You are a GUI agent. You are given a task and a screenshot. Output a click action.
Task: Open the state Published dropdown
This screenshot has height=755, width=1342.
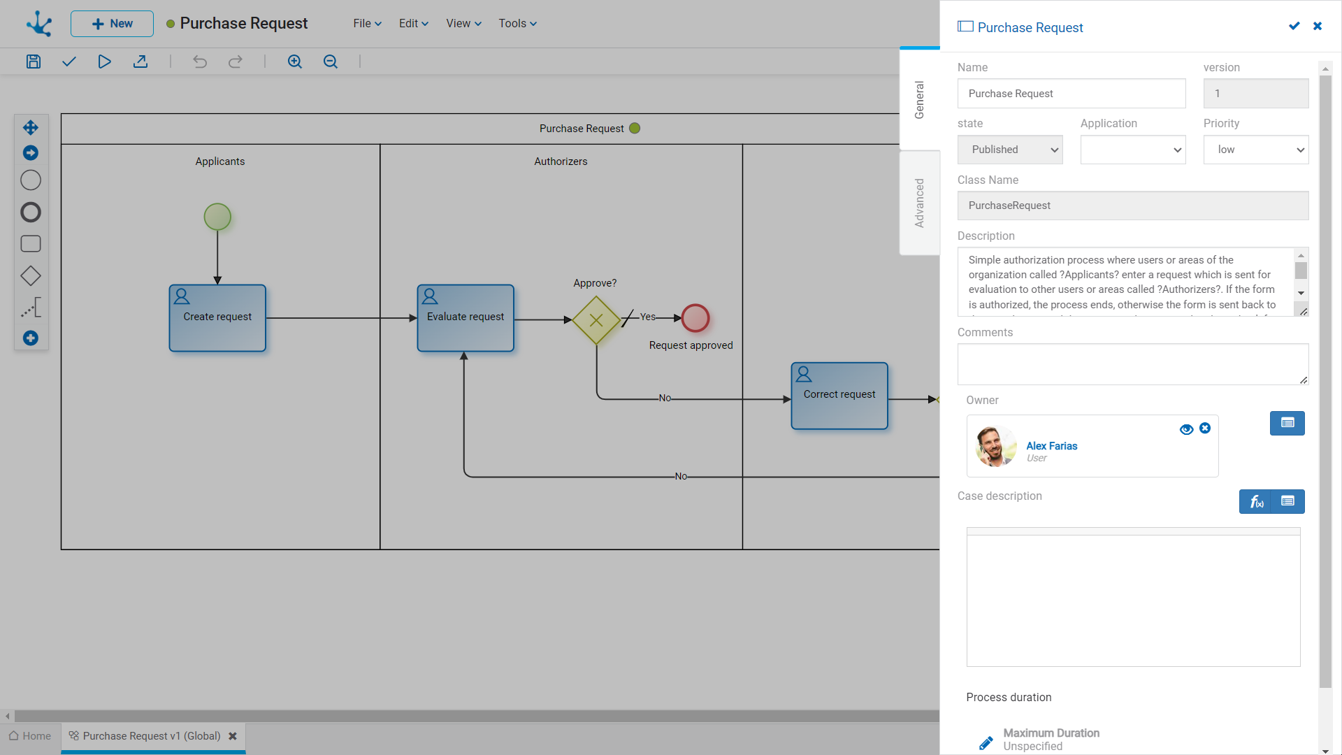1009,150
